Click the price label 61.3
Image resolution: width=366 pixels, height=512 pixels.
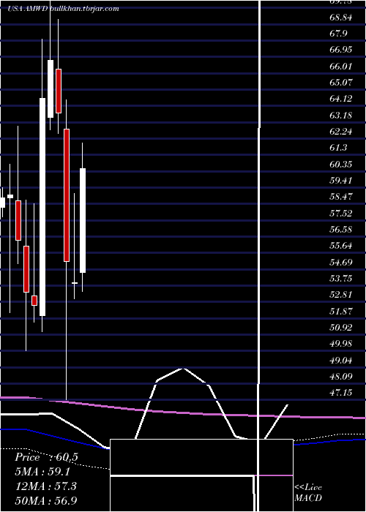click(338, 148)
